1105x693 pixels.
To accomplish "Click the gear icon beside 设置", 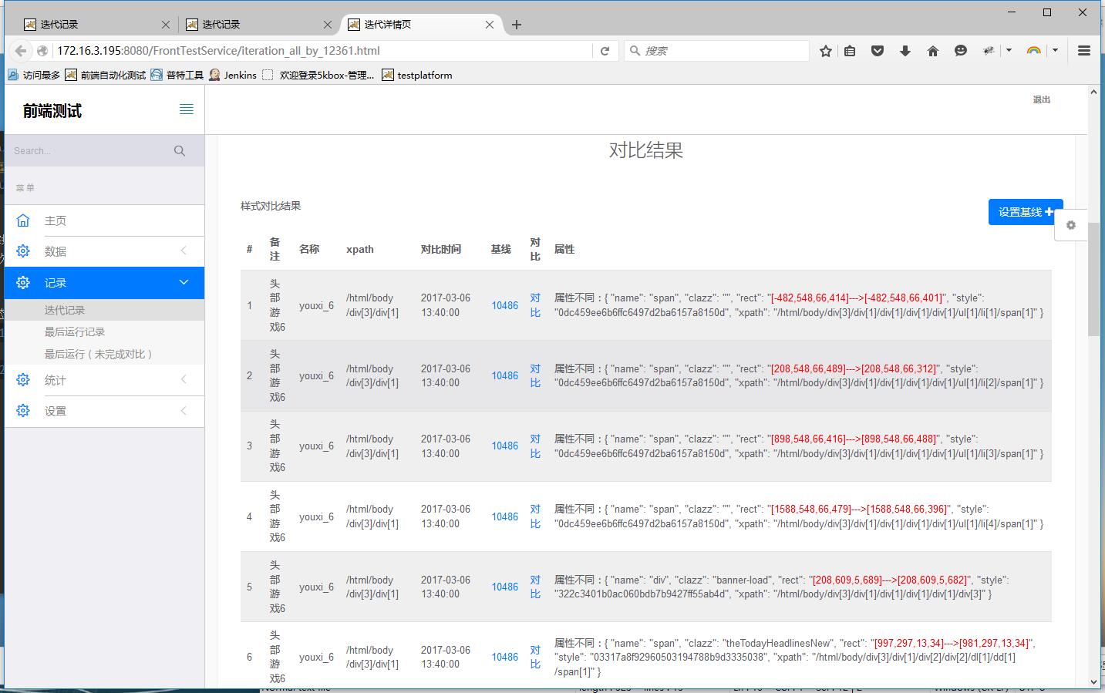I will pyautogui.click(x=23, y=411).
